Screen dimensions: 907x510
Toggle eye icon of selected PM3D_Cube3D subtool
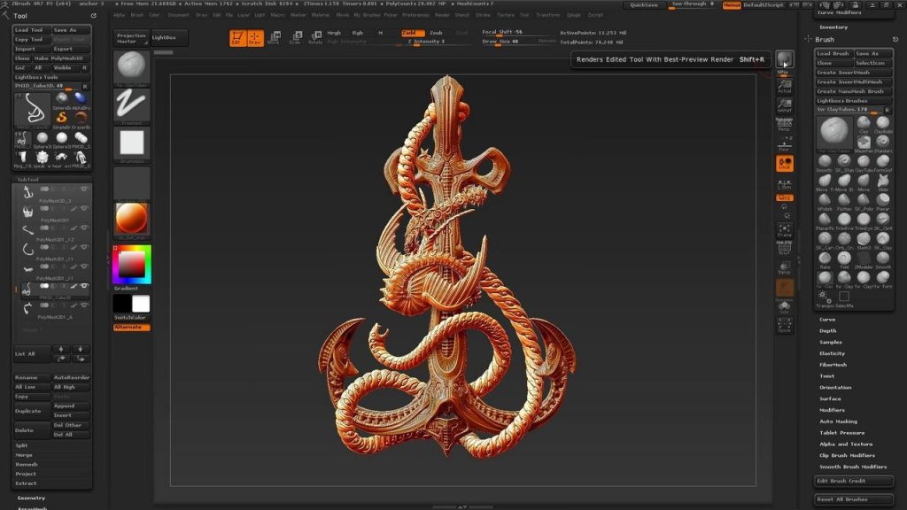click(84, 286)
